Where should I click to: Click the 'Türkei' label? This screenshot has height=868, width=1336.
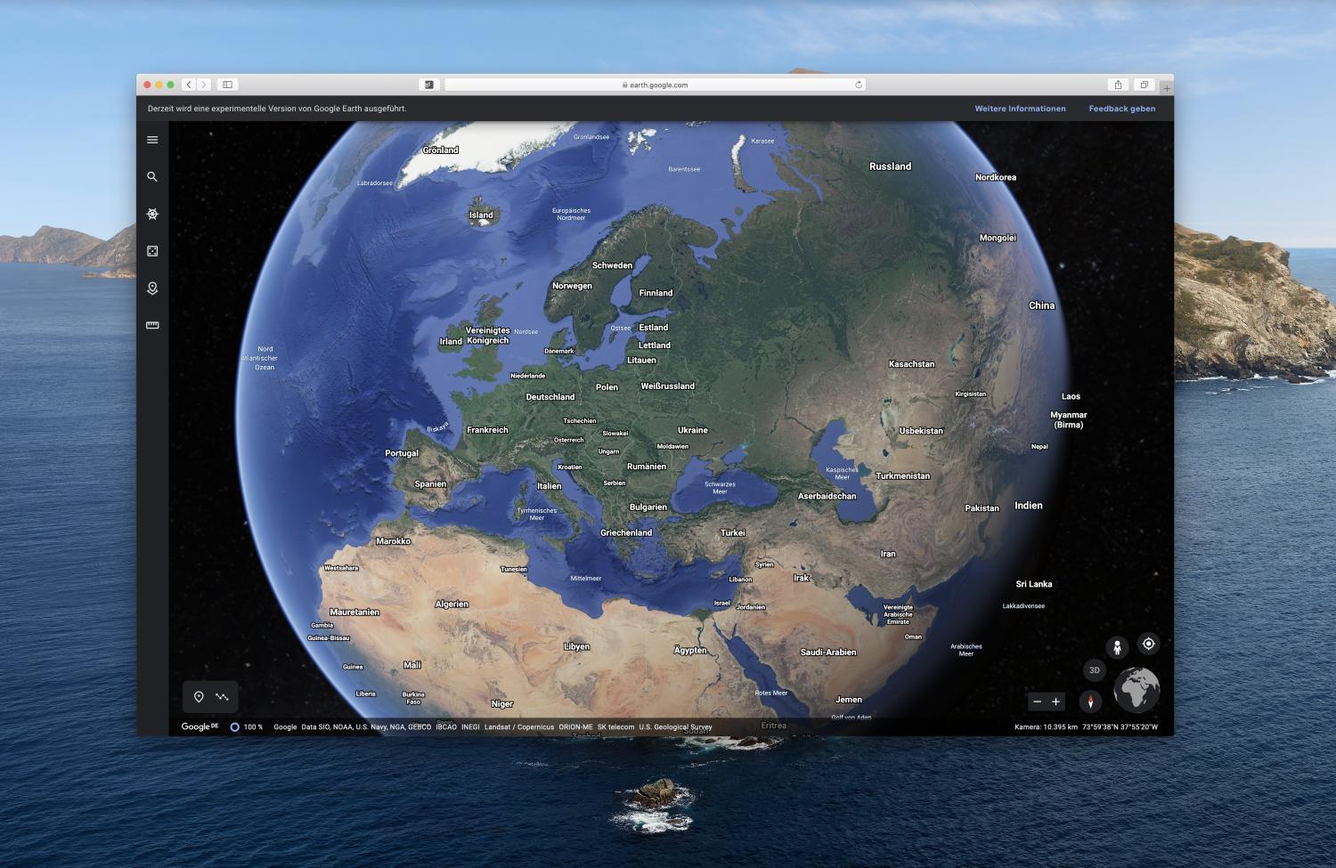(x=732, y=533)
